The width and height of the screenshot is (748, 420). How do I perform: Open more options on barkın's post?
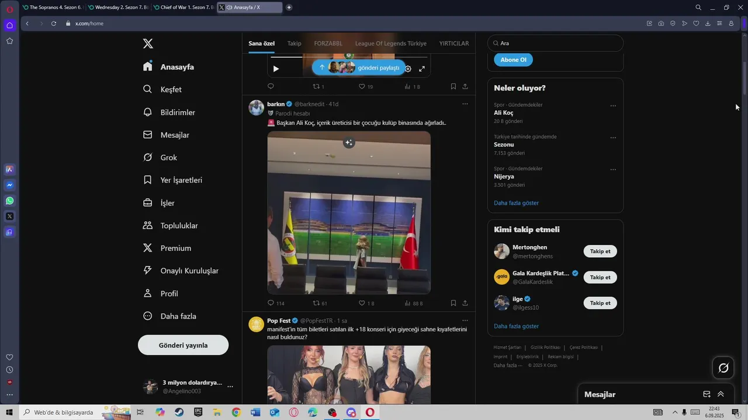point(465,104)
